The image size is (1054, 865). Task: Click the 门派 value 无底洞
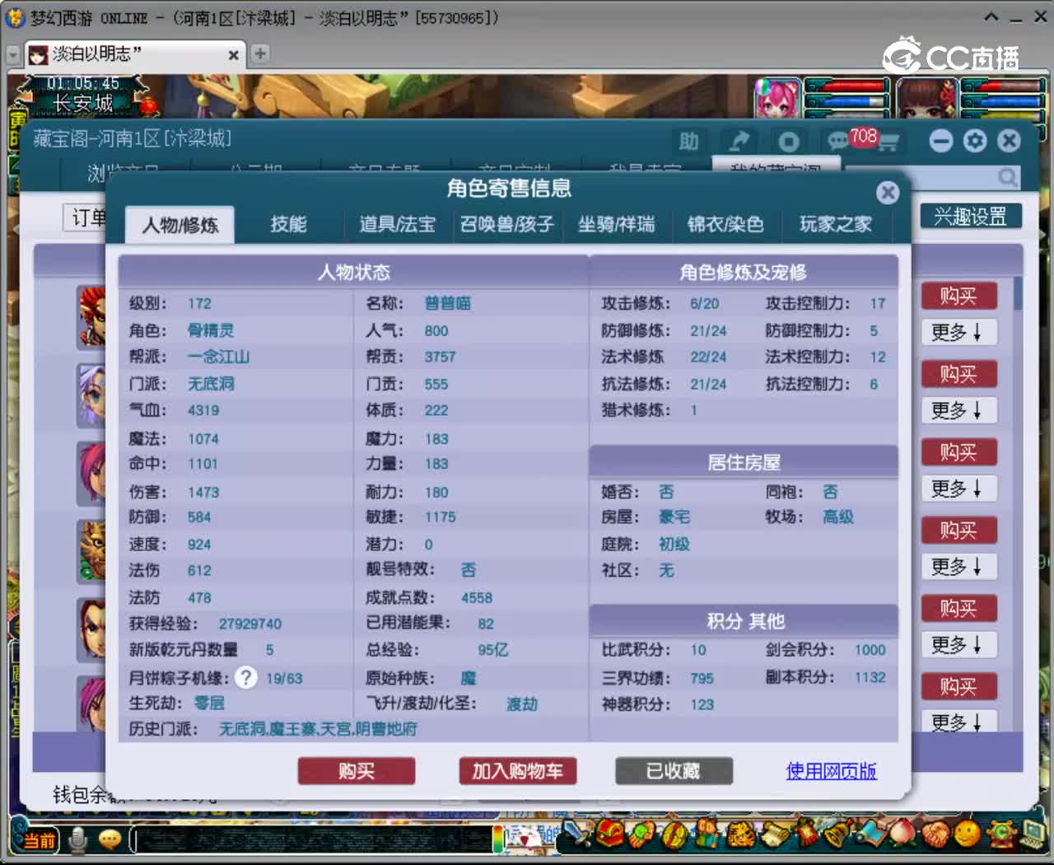211,384
